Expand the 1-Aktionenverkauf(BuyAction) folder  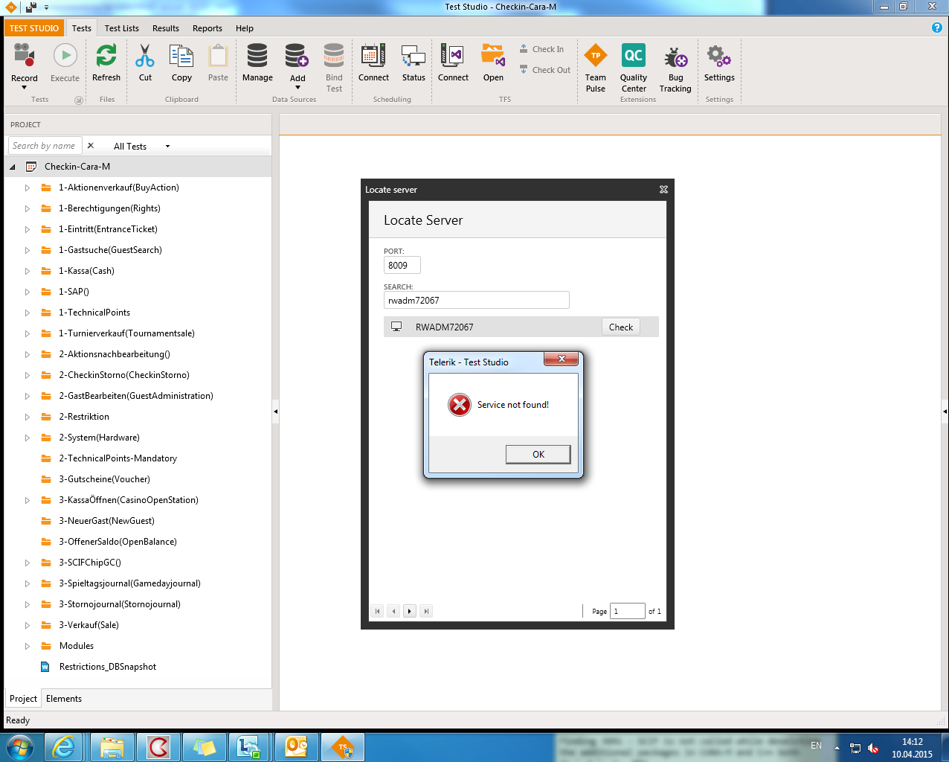pyautogui.click(x=28, y=188)
